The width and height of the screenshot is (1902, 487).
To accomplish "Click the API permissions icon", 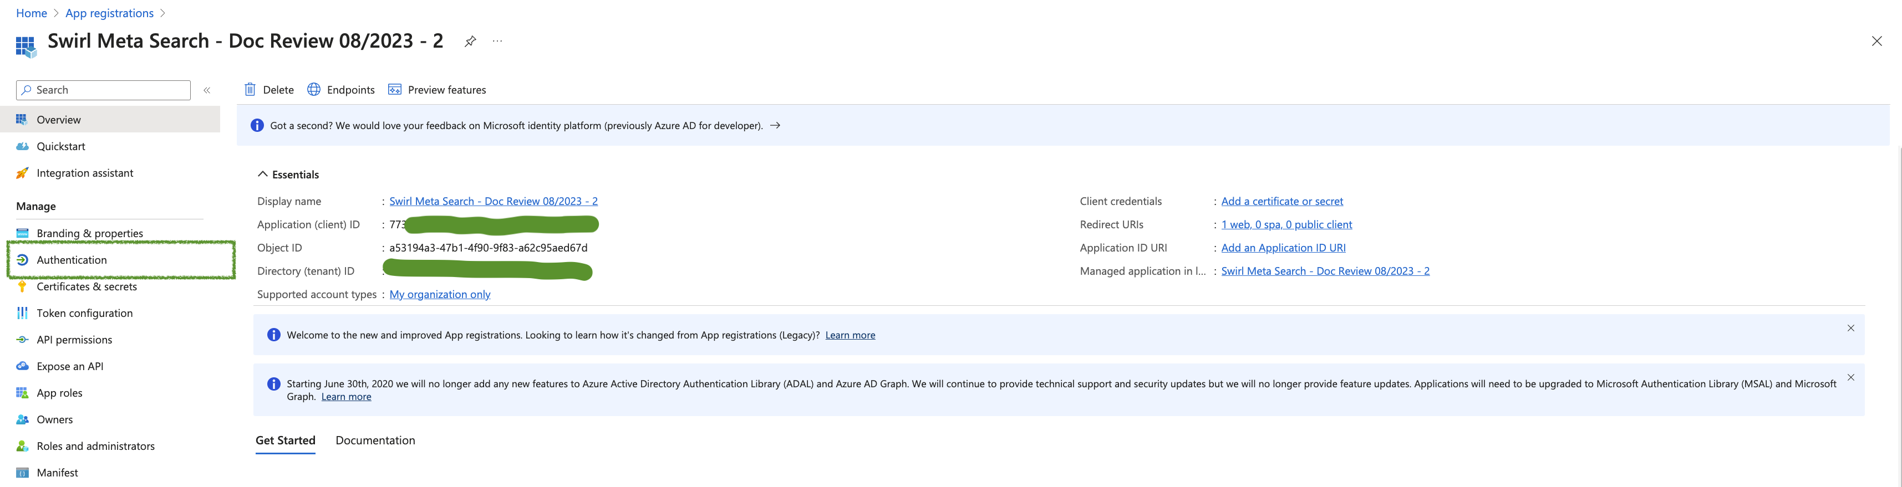I will click(x=22, y=340).
